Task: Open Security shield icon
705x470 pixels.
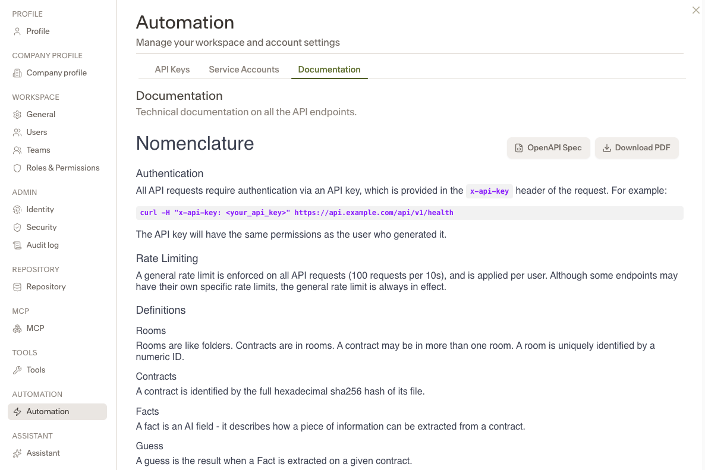Action: click(x=17, y=228)
